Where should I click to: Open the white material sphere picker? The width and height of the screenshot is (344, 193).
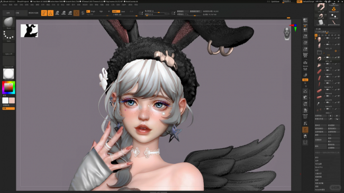[x=8, y=73]
